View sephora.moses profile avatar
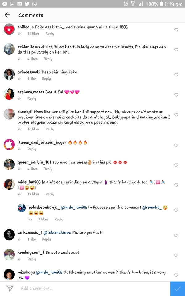Image resolution: width=185 pixels, height=296 pixels. pos(9,94)
